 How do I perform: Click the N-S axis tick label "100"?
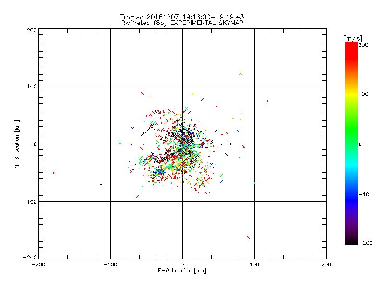32,86
